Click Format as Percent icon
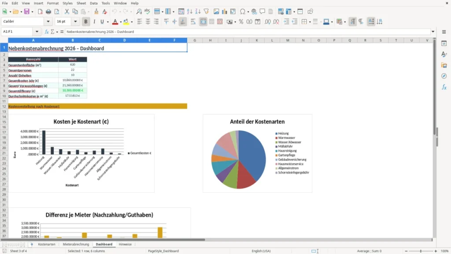Image resolution: width=451 pixels, height=254 pixels. (x=241, y=22)
